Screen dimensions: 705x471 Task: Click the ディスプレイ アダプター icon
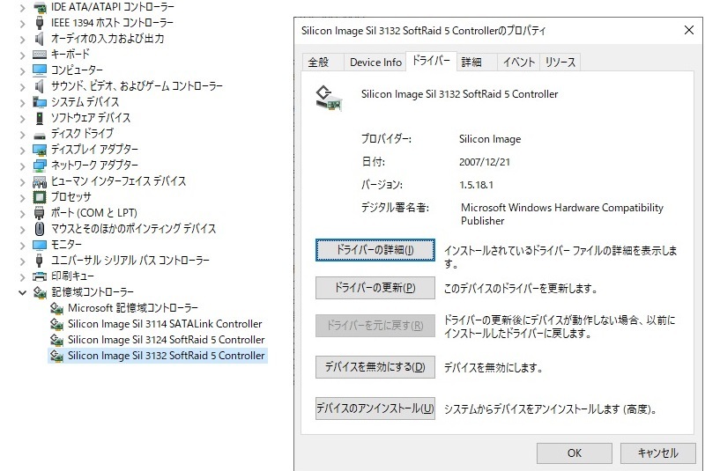coord(40,150)
